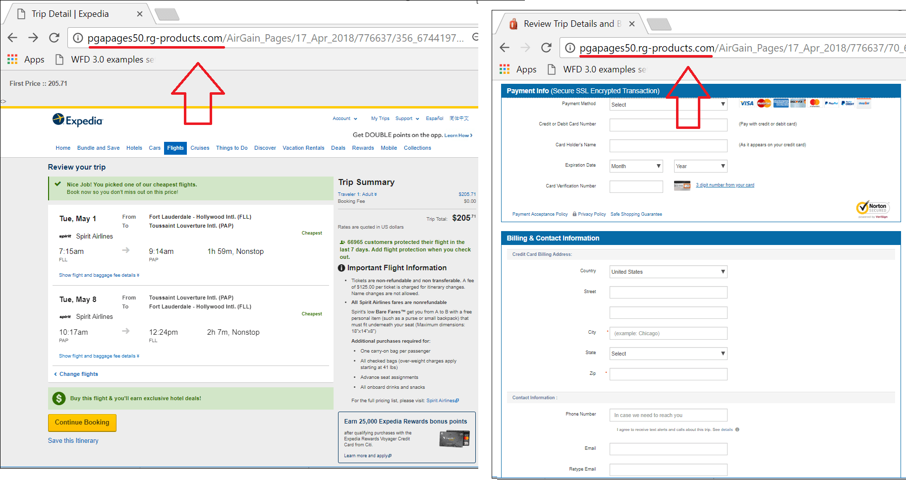Viewport: 906px width, 484px height.
Task: Go to Vacation Rentals tab
Action: (x=303, y=148)
